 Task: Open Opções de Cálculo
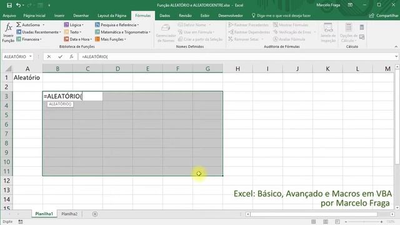[x=349, y=32]
